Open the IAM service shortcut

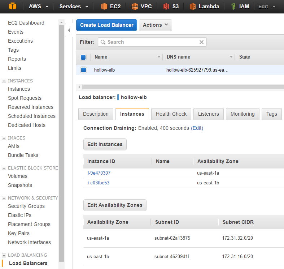click(240, 7)
